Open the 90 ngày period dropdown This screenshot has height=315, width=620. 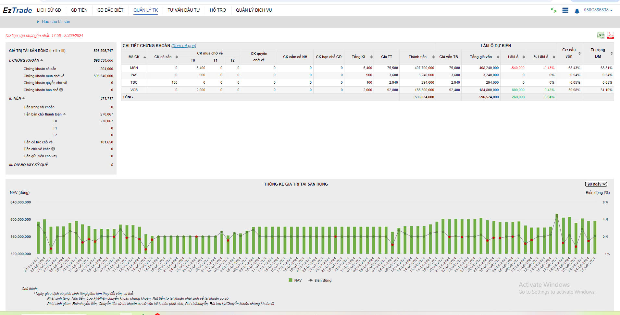pos(596,184)
